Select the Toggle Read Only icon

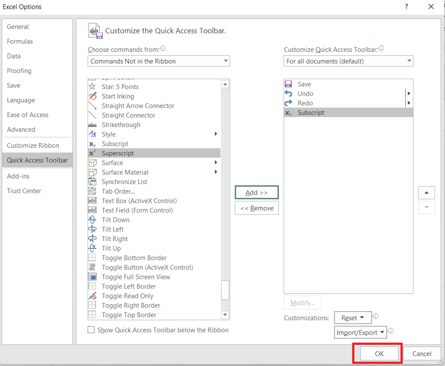point(92,296)
